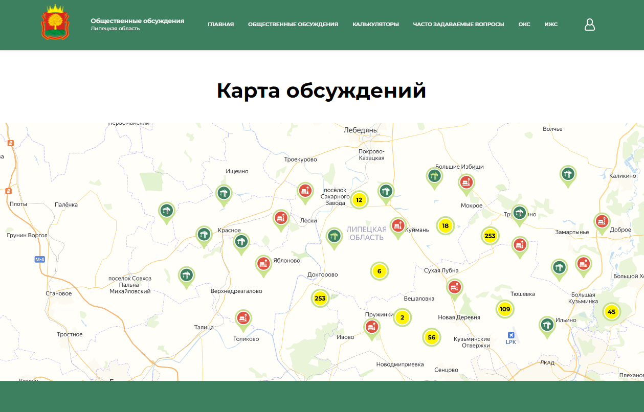The height and width of the screenshot is (412, 644).
Task: Click red building marker beside Яблоново
Action: tap(263, 266)
